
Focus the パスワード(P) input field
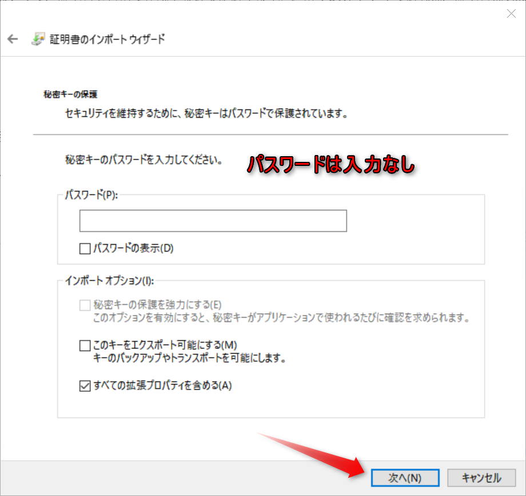213,221
